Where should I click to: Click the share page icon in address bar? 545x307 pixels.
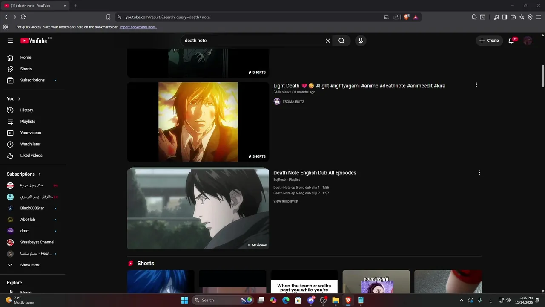(396, 17)
